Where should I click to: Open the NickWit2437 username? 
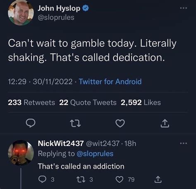(61, 143)
